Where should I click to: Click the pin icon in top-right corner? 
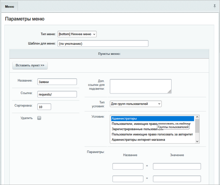pyautogui.click(x=215, y=6)
